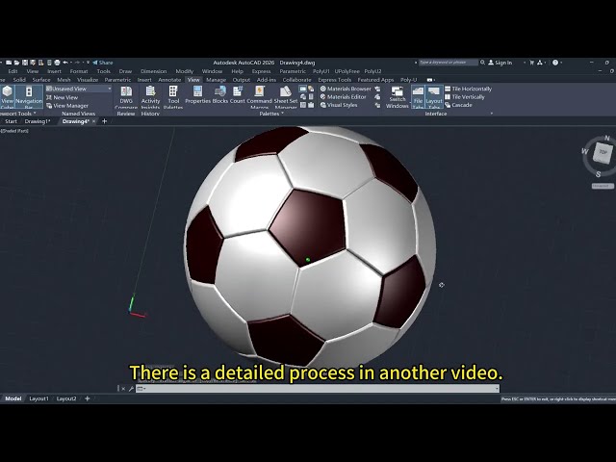616x462 pixels.
Task: Add a new layout with plus
Action: 88,398
